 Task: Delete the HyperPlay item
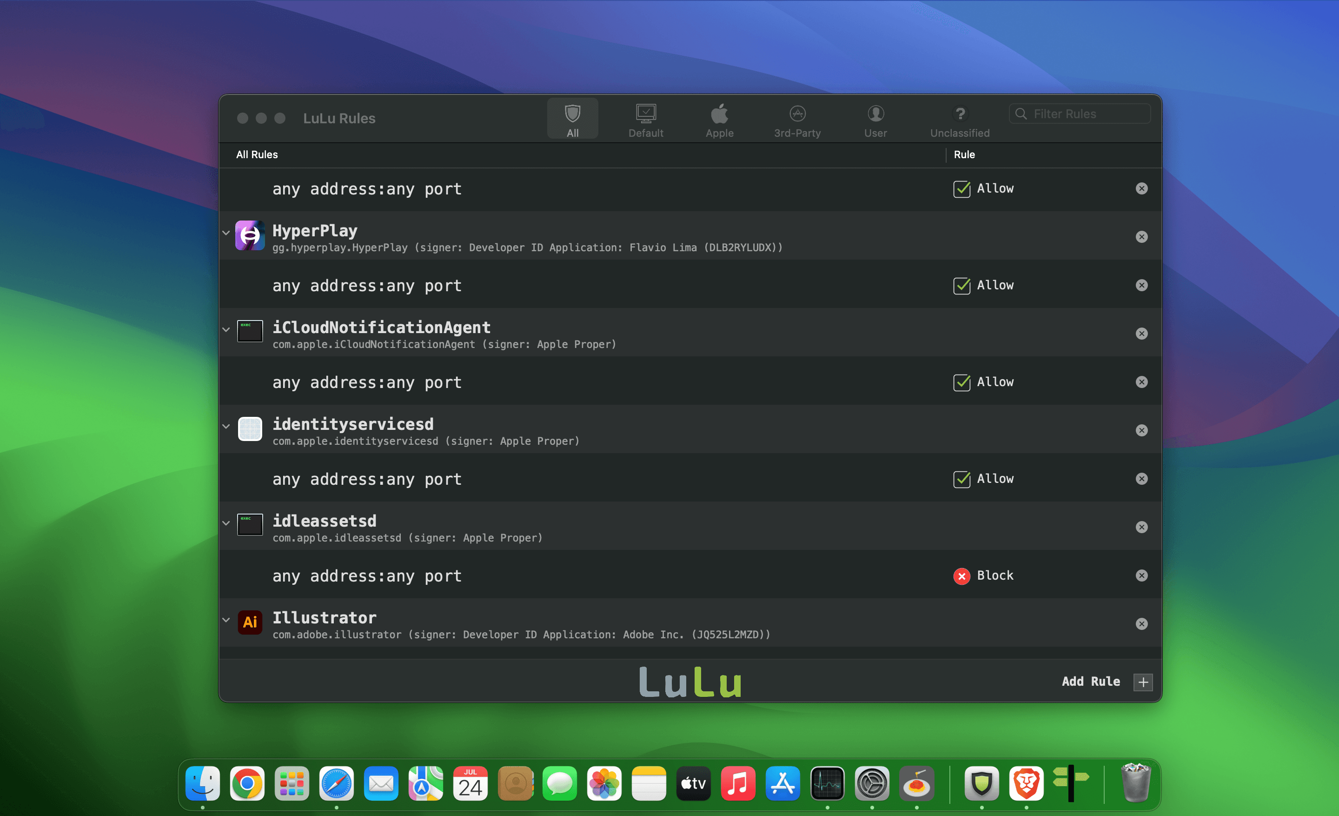tap(1141, 236)
